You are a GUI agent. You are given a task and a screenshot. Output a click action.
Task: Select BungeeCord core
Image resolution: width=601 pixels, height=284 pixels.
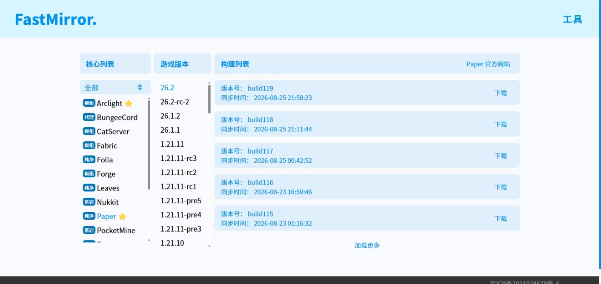[117, 117]
